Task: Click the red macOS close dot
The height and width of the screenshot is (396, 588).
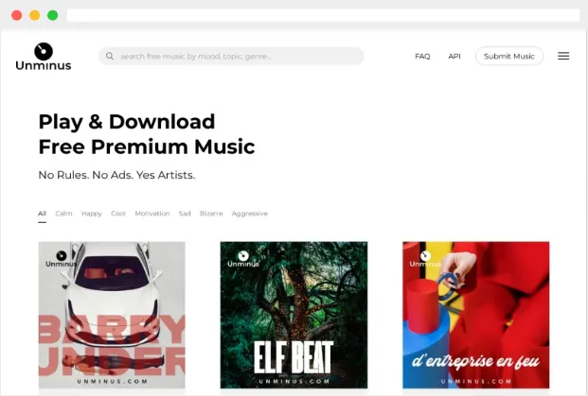Action: click(x=16, y=15)
